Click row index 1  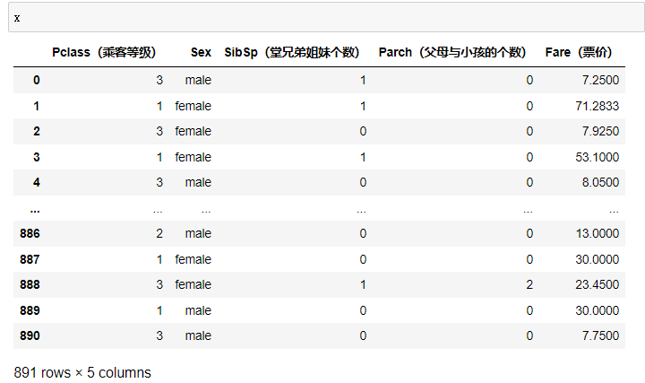[x=36, y=106]
